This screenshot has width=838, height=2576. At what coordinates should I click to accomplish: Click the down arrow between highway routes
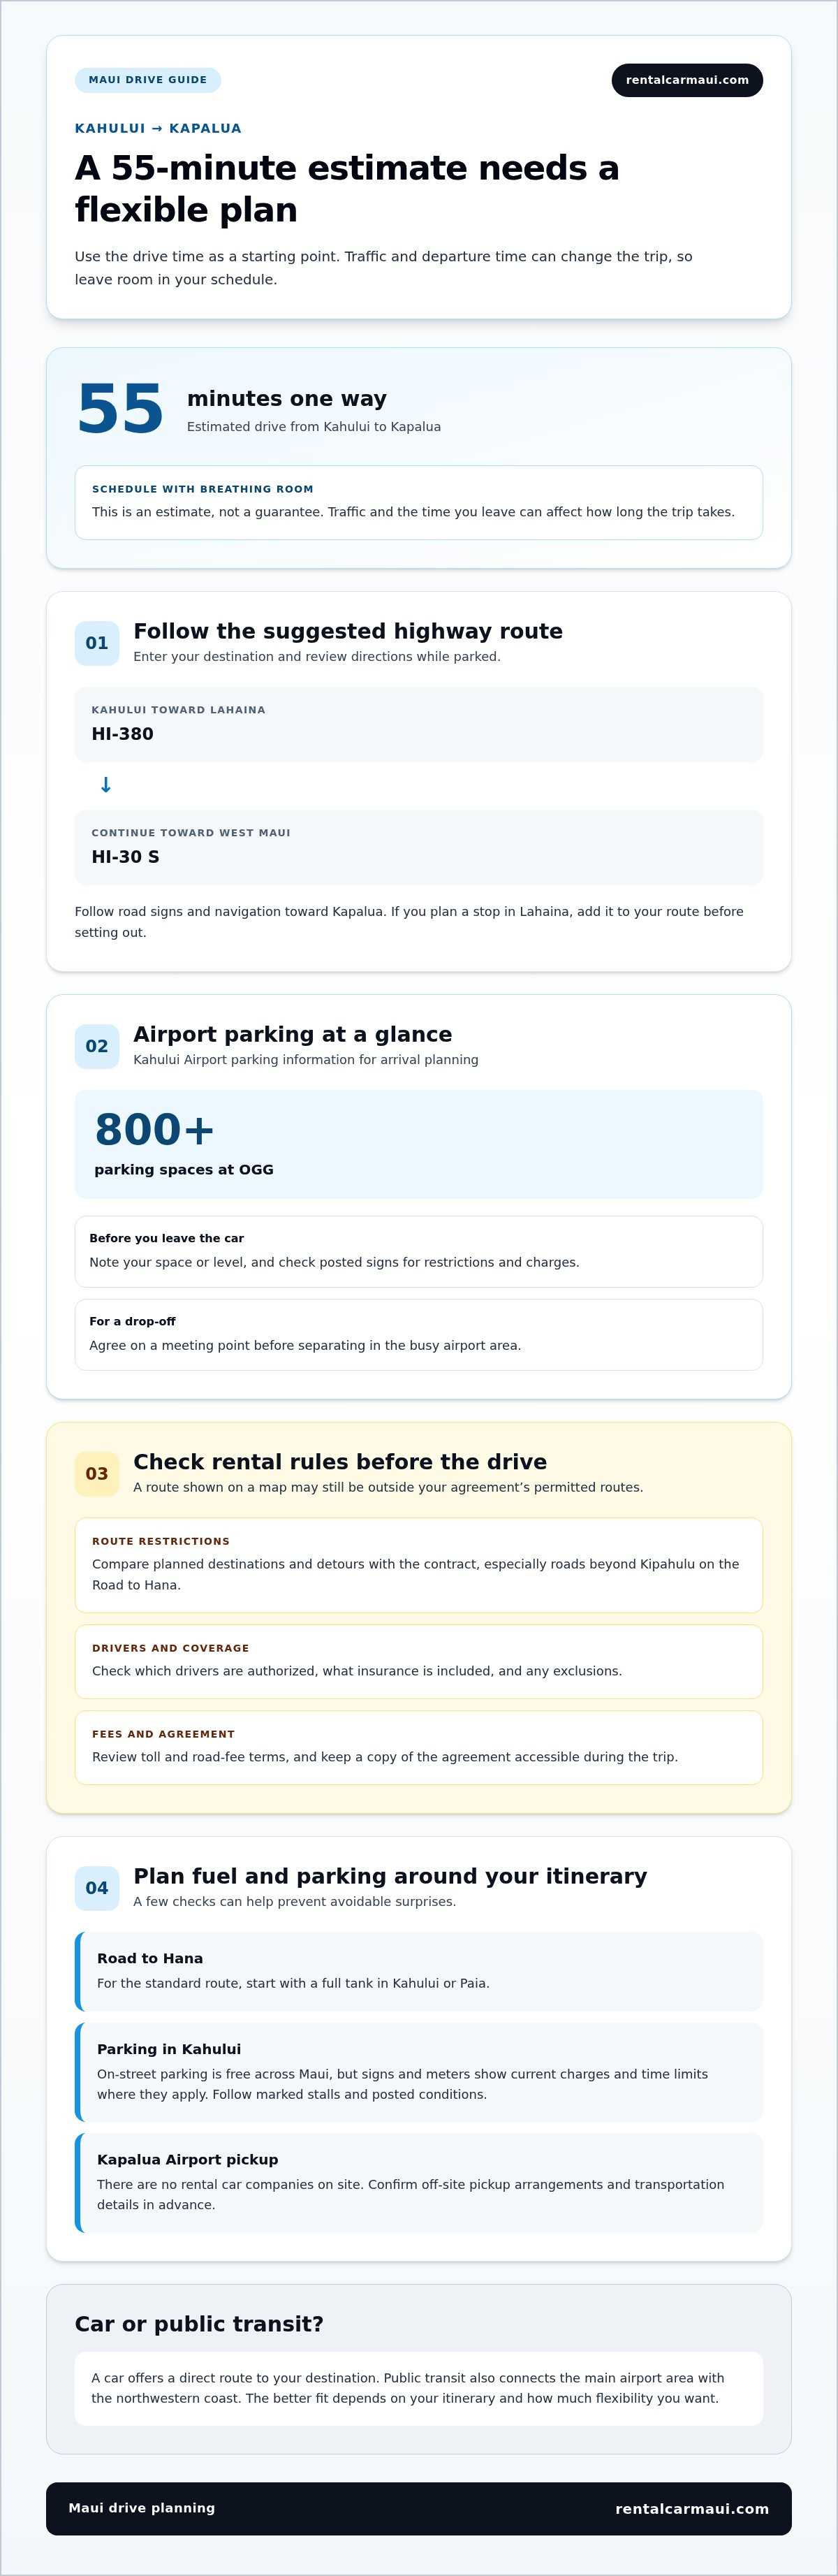(105, 785)
